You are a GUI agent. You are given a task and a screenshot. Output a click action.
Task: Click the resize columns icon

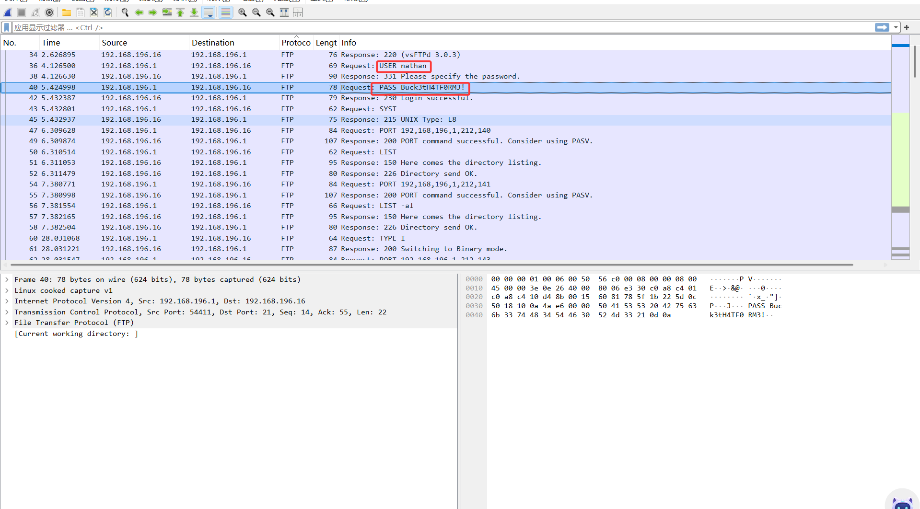[x=284, y=12]
